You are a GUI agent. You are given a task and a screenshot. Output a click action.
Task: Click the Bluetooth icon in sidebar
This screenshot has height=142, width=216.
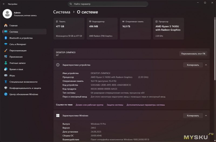[6, 38]
